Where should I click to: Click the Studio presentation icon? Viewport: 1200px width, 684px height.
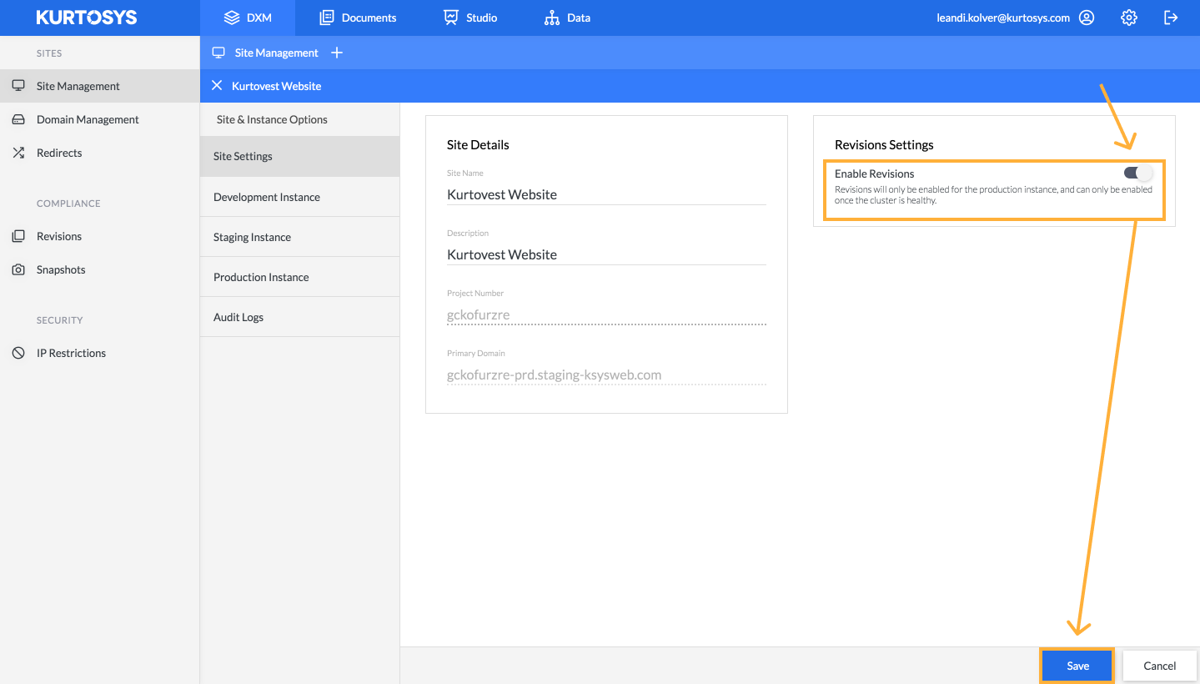[x=451, y=18]
